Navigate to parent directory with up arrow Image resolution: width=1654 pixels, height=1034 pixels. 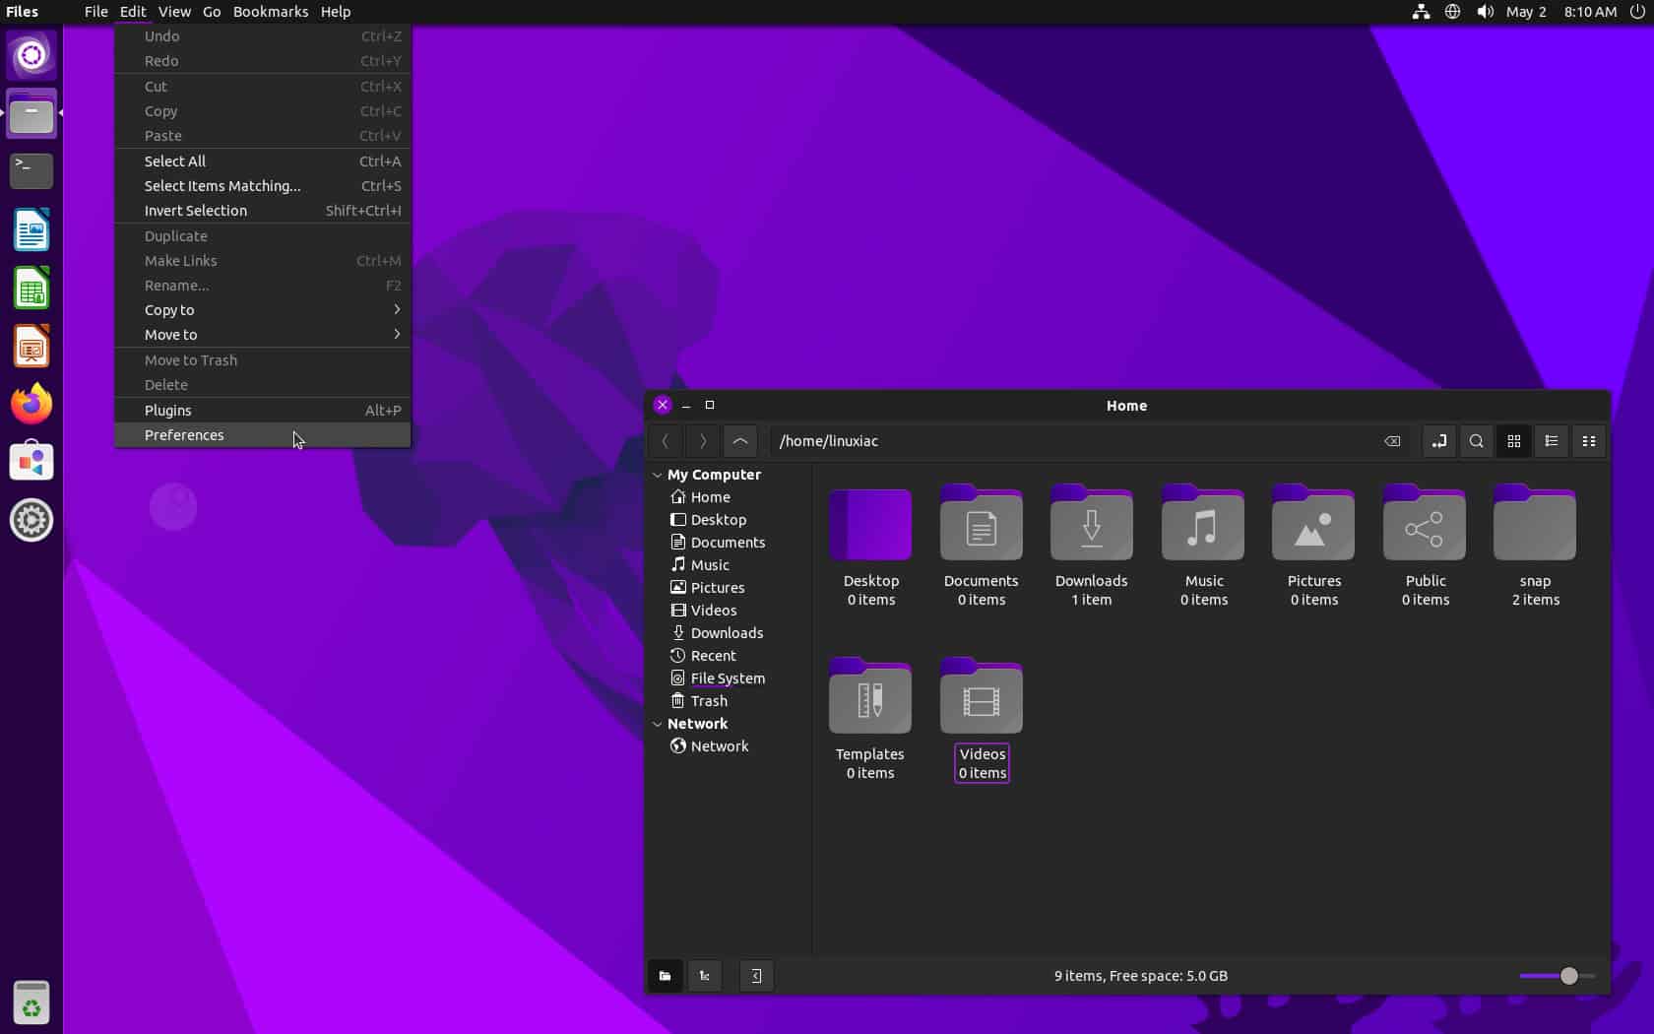tap(740, 441)
